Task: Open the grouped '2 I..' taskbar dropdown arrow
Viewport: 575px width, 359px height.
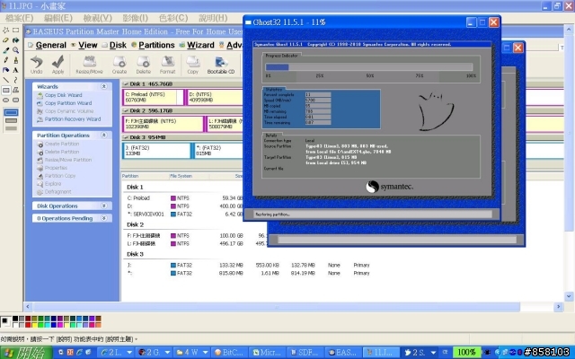Action: point(129,353)
